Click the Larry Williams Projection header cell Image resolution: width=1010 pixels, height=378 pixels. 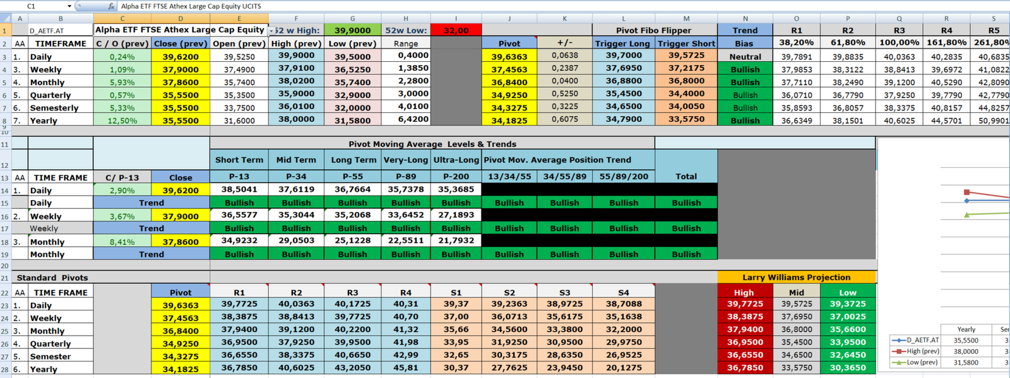(796, 277)
